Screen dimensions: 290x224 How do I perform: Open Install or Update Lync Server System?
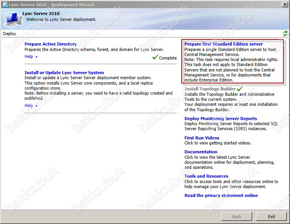(64, 73)
